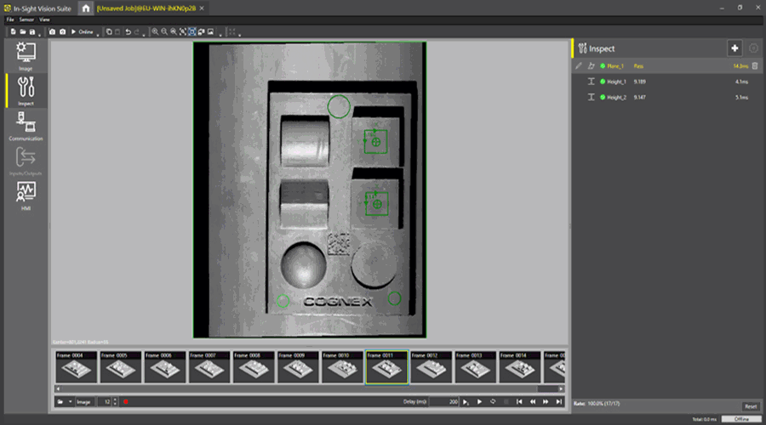Toggle the Online mode button in the toolbar
This screenshot has width=766, height=425.
coord(83,31)
